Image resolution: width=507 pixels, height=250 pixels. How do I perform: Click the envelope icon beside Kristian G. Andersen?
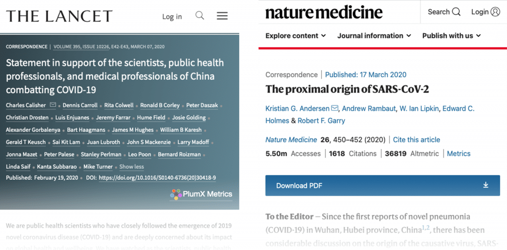click(x=335, y=108)
